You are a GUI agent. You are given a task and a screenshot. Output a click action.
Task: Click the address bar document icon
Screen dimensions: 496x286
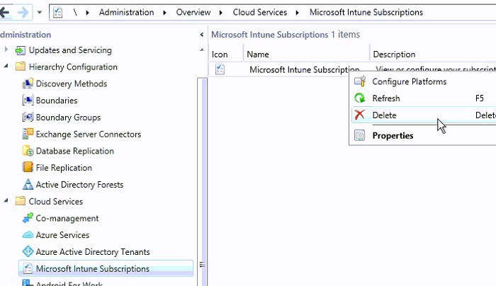tap(57, 12)
